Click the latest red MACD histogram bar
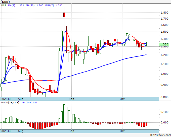 coord(146,124)
